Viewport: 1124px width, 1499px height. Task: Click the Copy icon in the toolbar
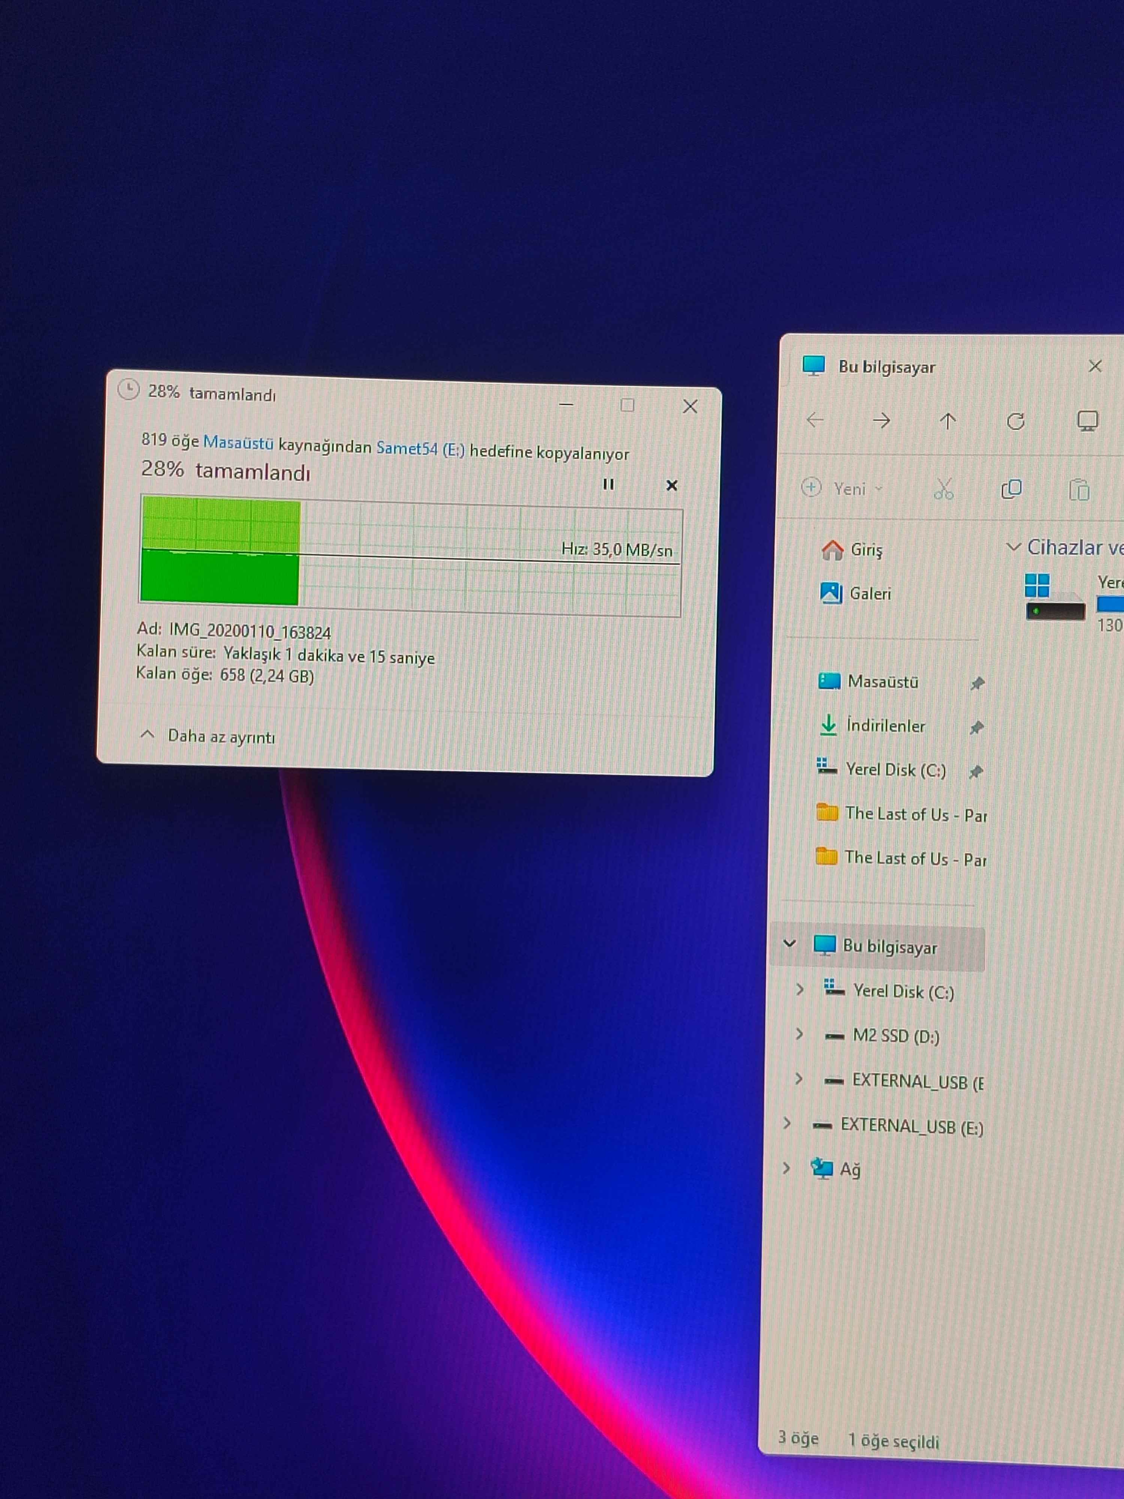point(1011,489)
